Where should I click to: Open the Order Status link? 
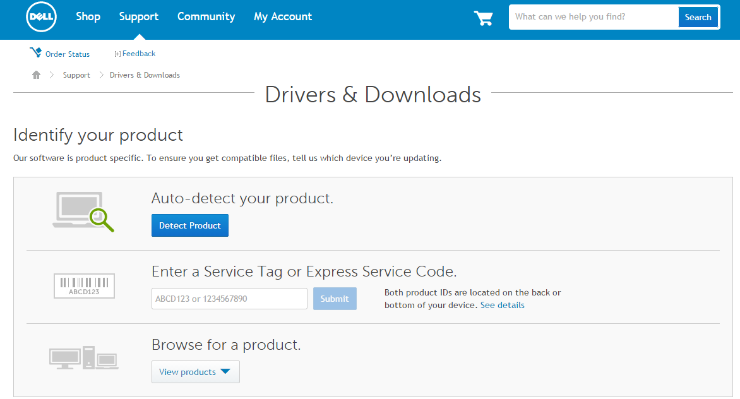(x=68, y=54)
